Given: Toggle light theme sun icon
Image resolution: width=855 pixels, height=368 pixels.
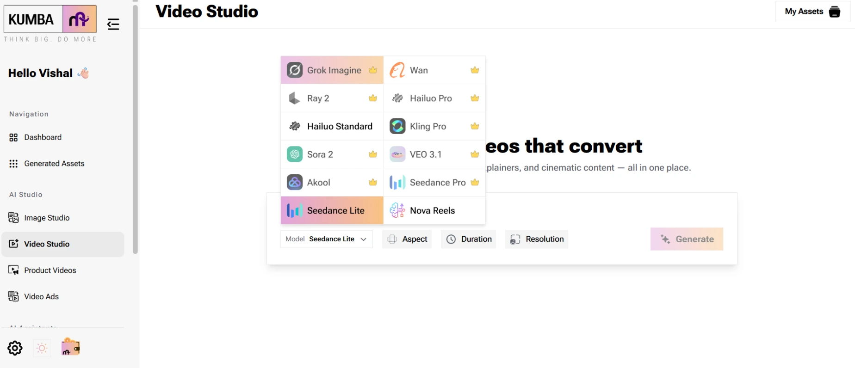Looking at the screenshot, I should [x=42, y=348].
